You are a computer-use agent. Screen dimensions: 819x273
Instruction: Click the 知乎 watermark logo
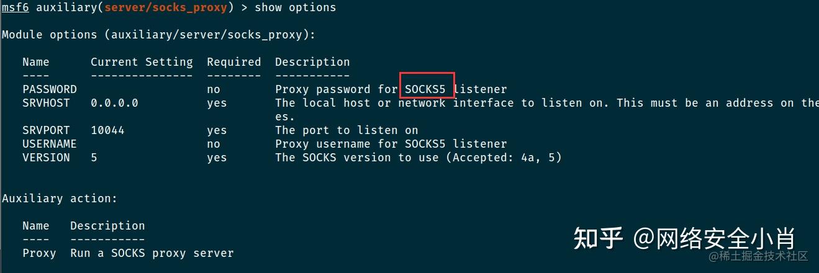pyautogui.click(x=598, y=238)
